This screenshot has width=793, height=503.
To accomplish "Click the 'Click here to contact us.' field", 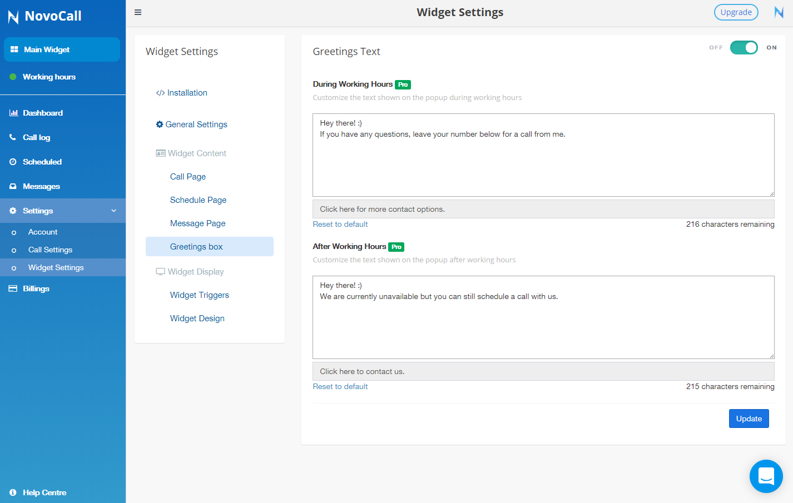I will click(x=543, y=371).
